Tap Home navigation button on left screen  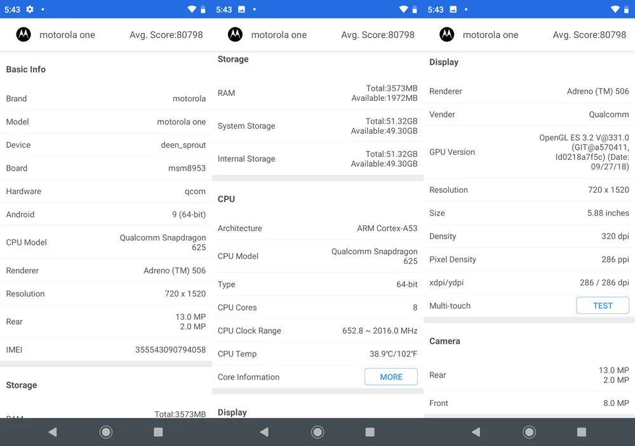(105, 432)
